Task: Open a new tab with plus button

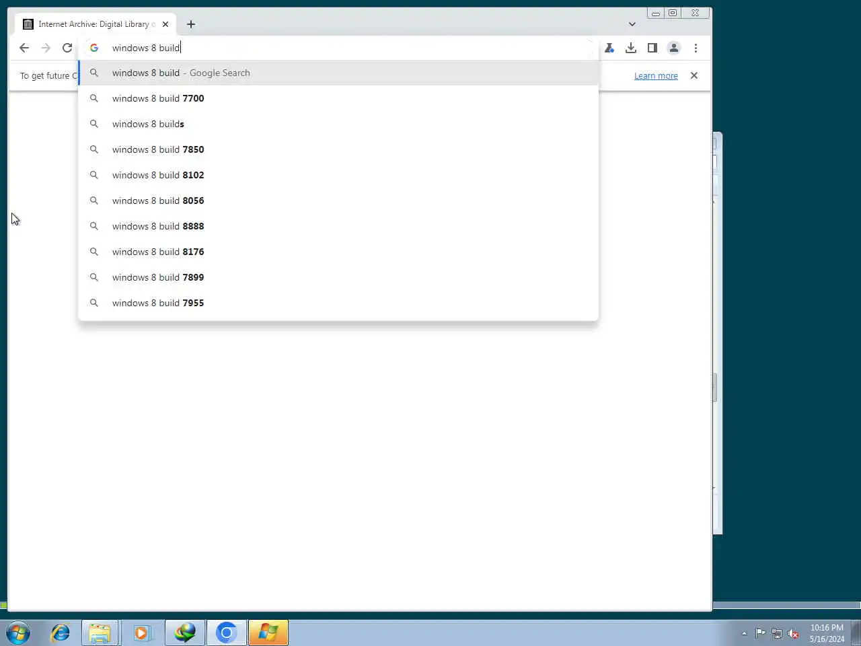Action: pyautogui.click(x=191, y=24)
